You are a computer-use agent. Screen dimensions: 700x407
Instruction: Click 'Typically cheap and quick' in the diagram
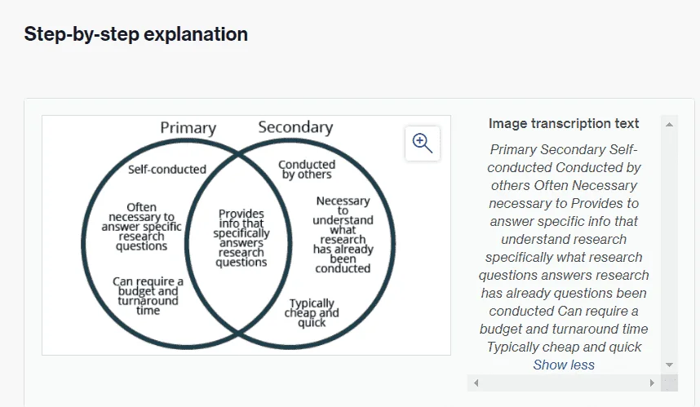[x=312, y=313]
